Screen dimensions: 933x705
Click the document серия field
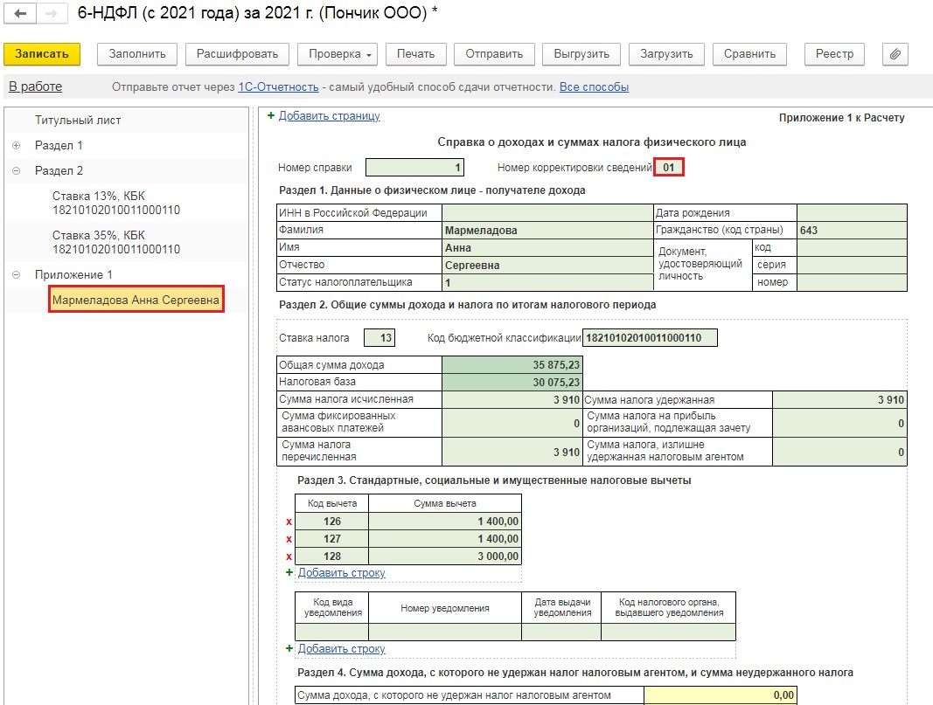coord(852,265)
